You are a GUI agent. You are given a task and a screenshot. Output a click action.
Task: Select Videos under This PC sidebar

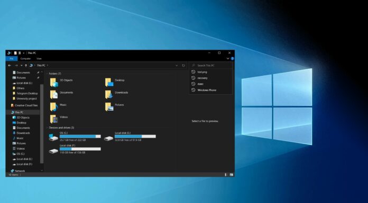click(x=21, y=149)
